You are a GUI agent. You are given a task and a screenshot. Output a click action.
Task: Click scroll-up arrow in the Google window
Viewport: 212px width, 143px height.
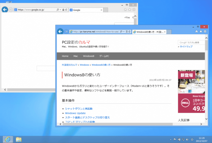(x=135, y=16)
